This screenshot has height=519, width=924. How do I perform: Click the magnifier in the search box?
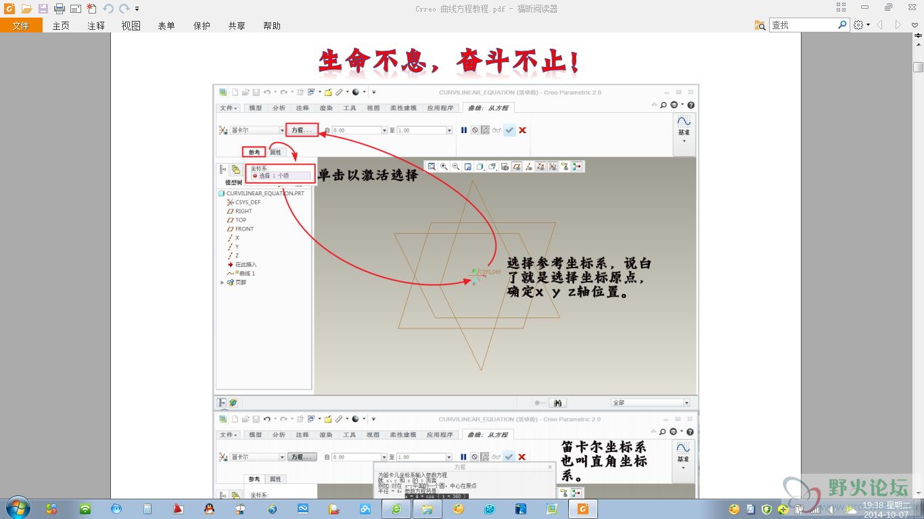(x=843, y=25)
